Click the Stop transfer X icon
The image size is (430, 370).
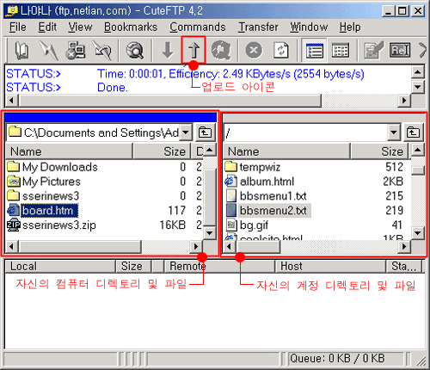click(254, 51)
